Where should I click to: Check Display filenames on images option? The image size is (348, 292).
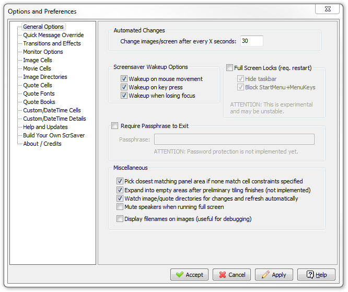(x=120, y=219)
